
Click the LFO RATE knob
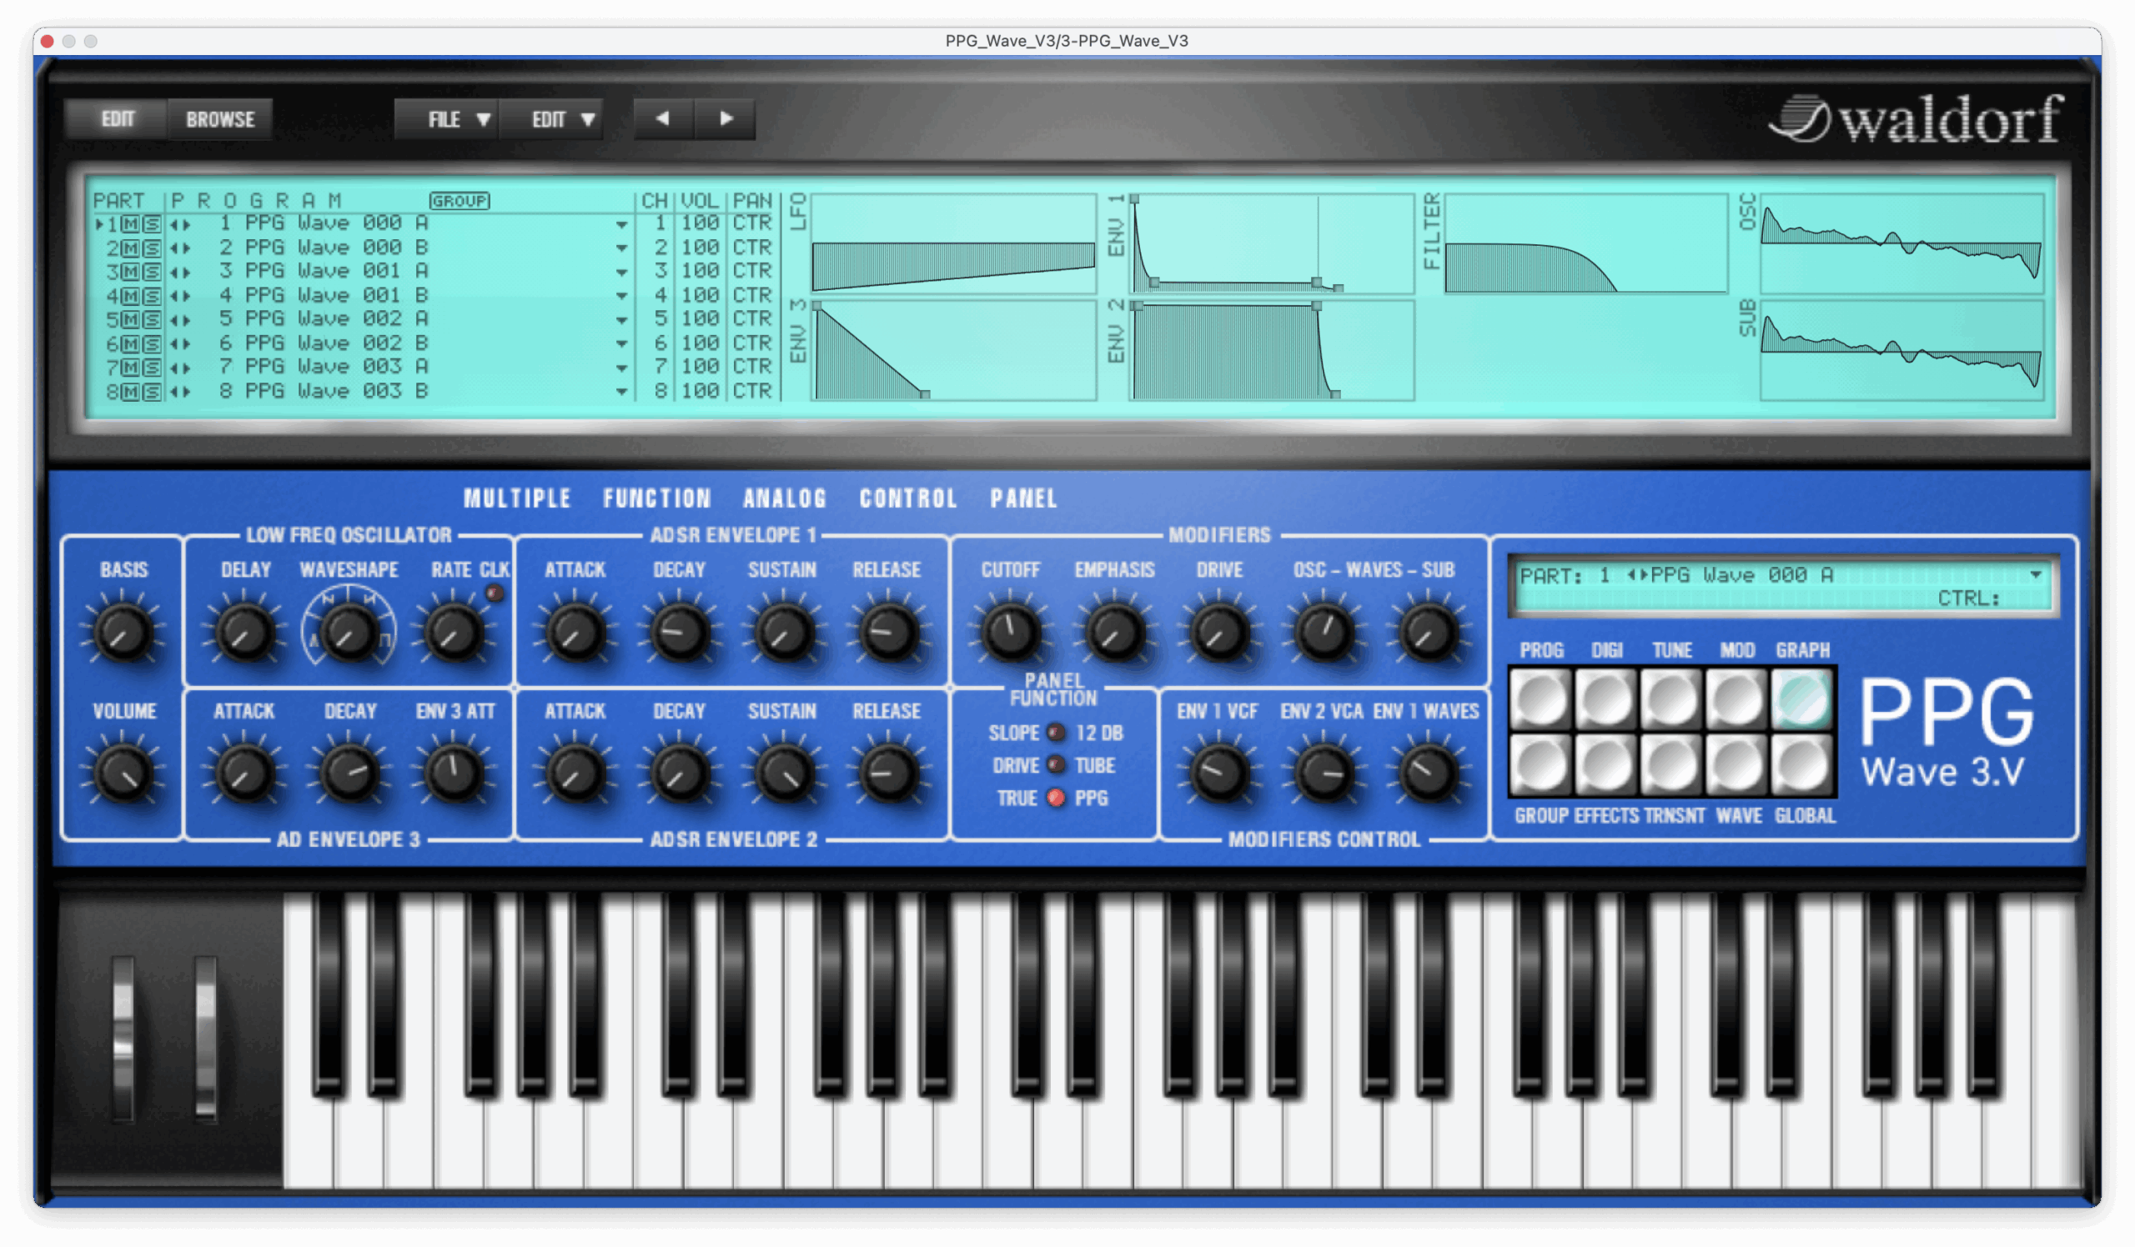point(452,633)
